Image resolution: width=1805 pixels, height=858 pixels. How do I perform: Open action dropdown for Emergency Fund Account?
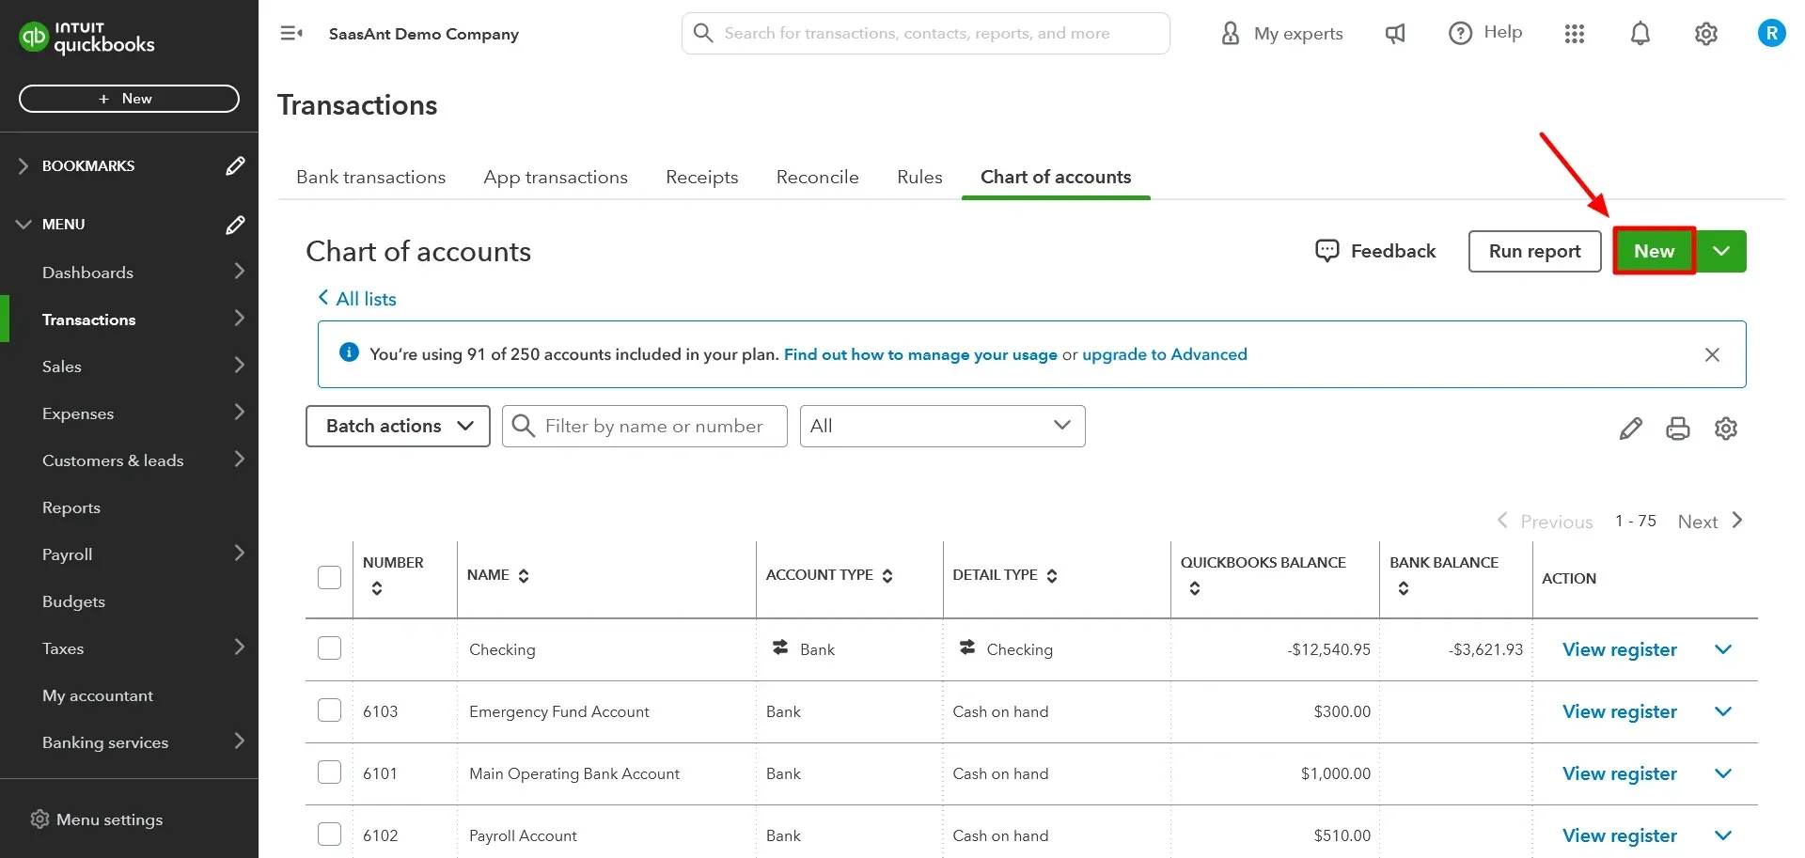(x=1723, y=711)
